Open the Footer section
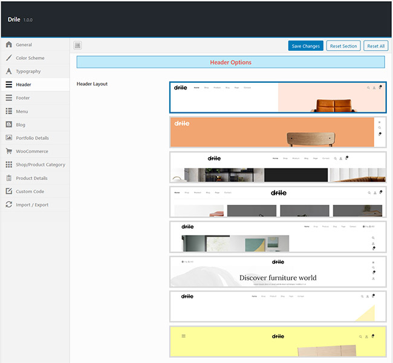The width and height of the screenshot is (393, 363). tap(35, 98)
